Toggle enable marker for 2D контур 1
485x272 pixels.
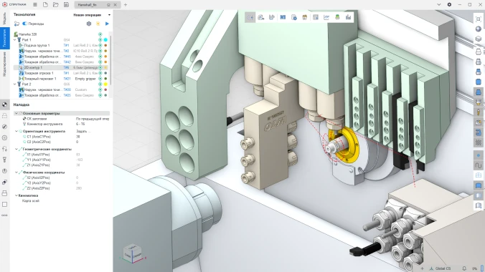[x=100, y=67]
